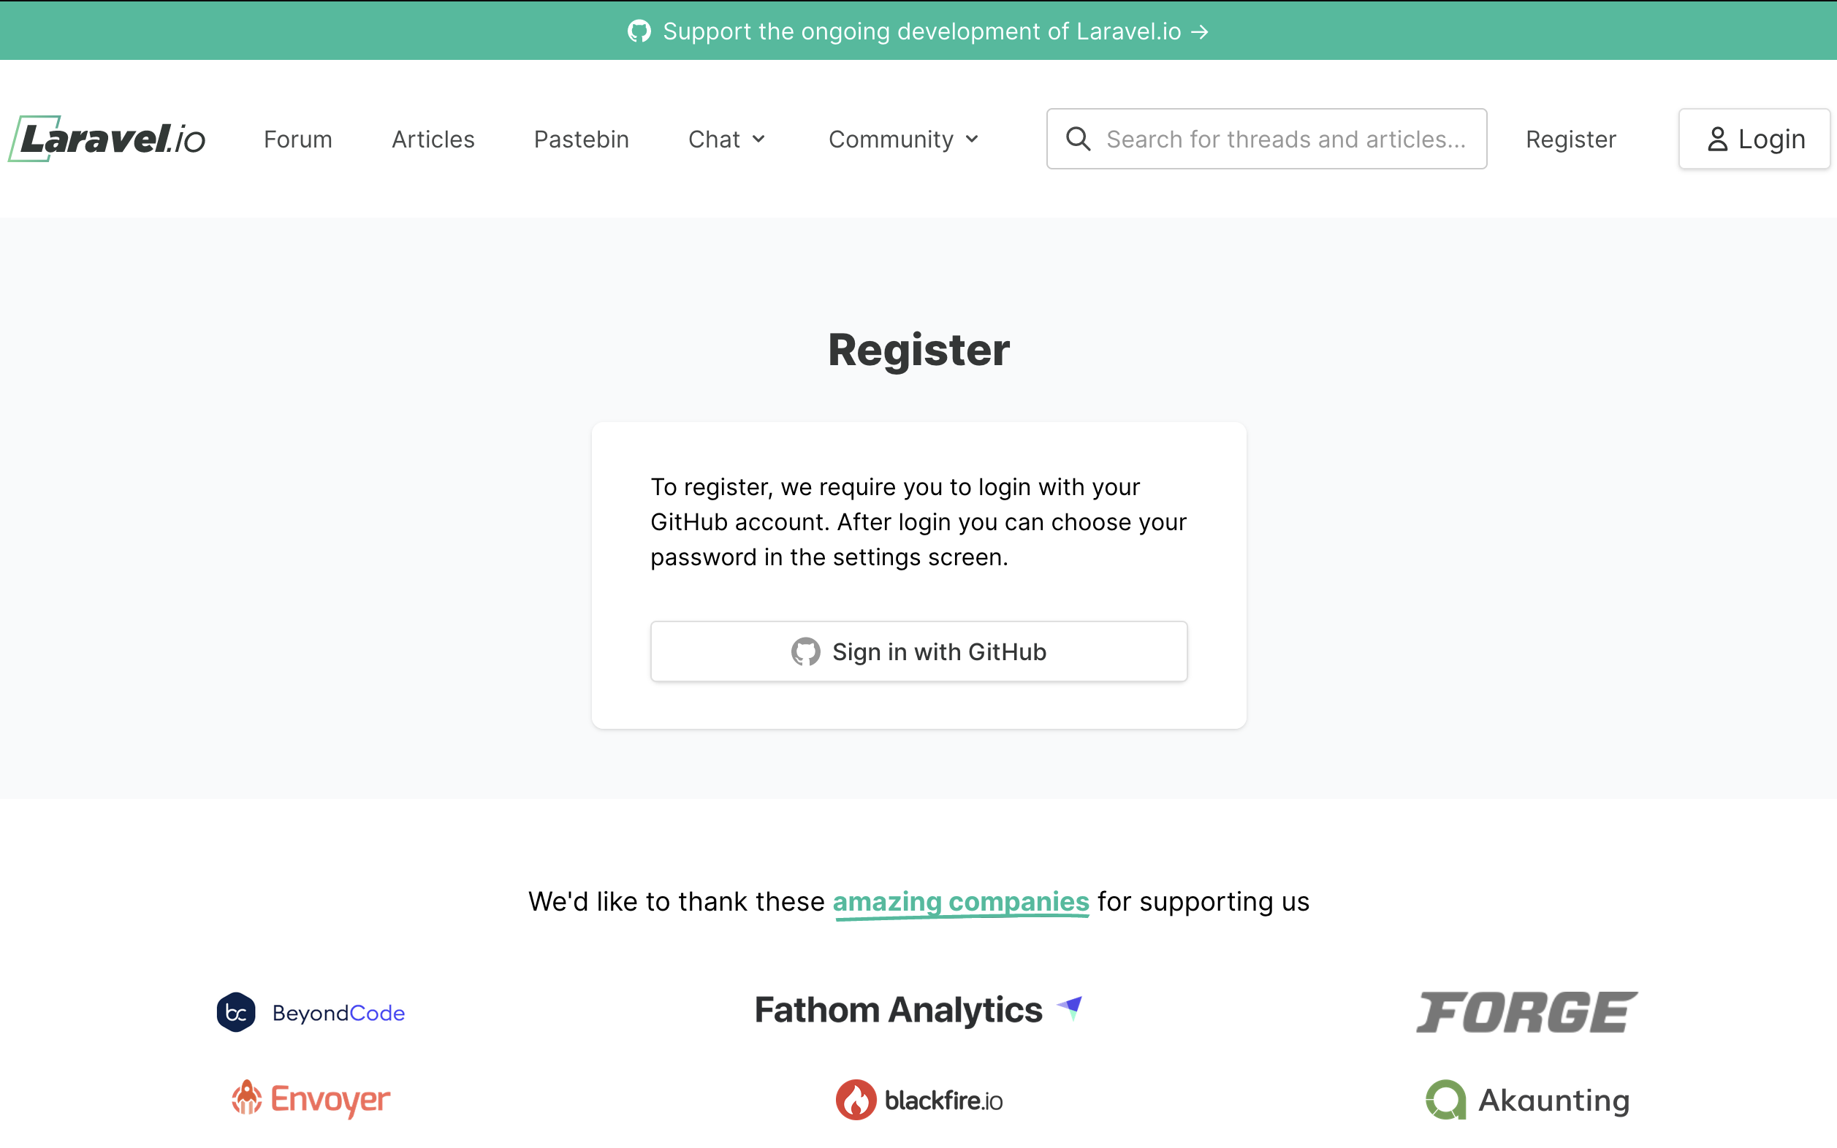Click the GitHub icon in the top banner
This screenshot has height=1148, width=1837.
[639, 31]
